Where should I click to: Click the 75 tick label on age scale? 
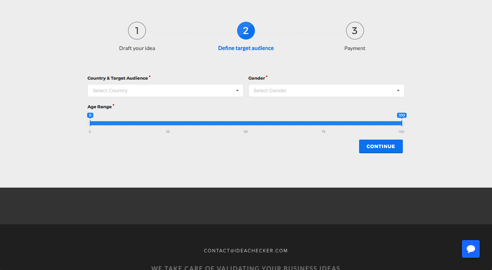tap(323, 132)
